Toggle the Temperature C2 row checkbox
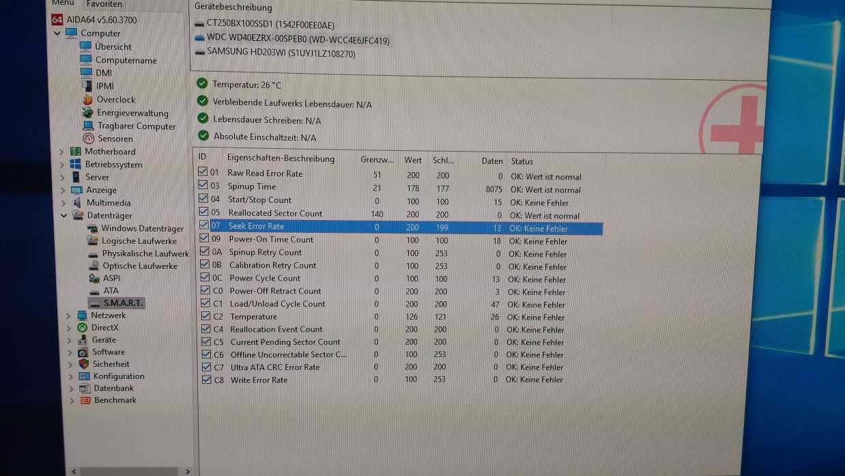Viewport: 845px width, 476px height. [206, 316]
